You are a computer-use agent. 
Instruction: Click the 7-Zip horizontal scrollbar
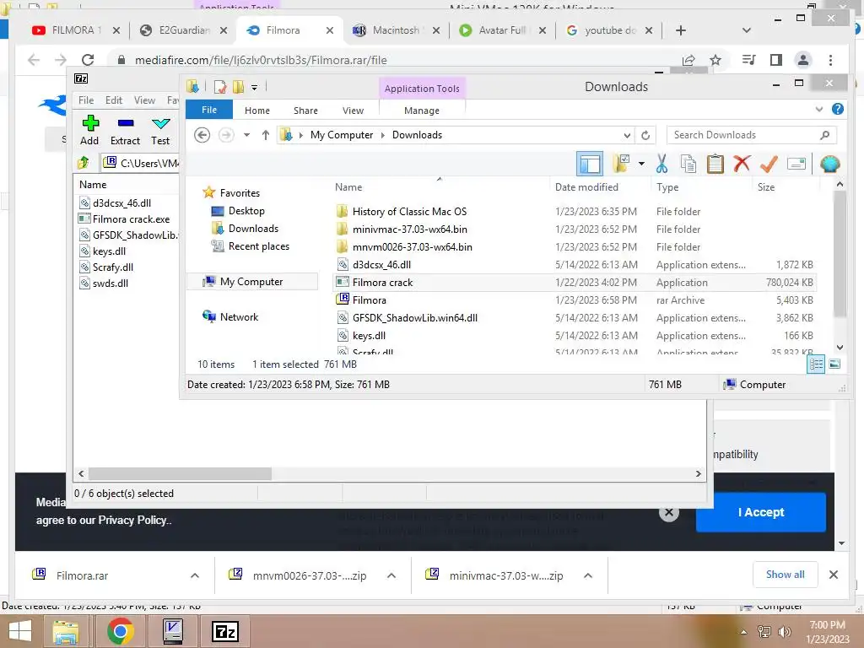click(x=181, y=474)
